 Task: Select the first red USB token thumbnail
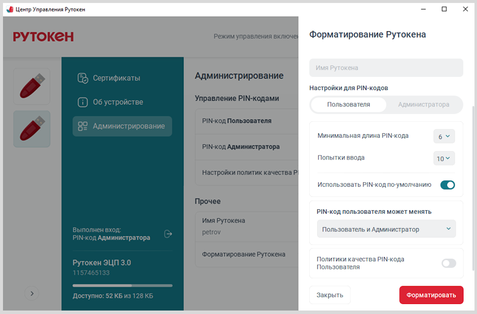[x=32, y=86]
